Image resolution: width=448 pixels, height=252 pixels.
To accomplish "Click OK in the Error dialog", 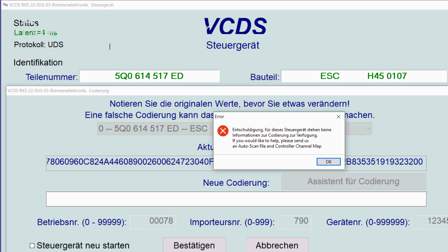I will (328, 162).
